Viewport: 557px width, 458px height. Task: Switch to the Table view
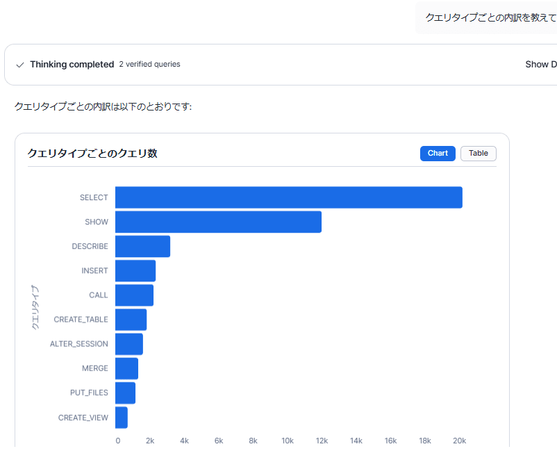coord(478,154)
